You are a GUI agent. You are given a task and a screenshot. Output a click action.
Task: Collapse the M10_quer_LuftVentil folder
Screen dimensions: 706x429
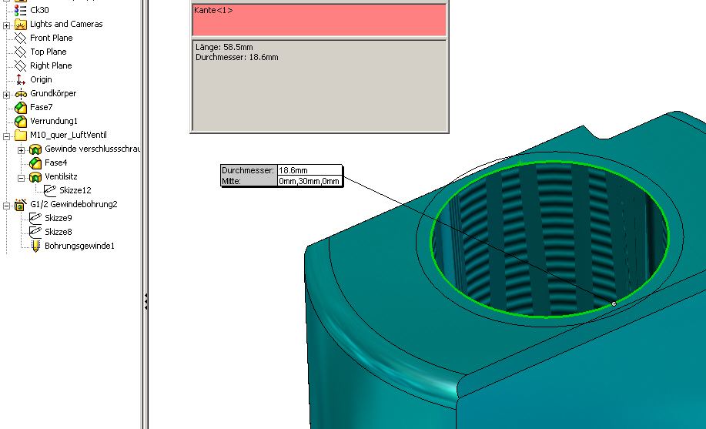click(x=6, y=136)
